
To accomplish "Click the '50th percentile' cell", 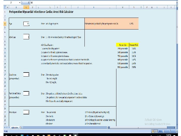I will tap(123, 52).
